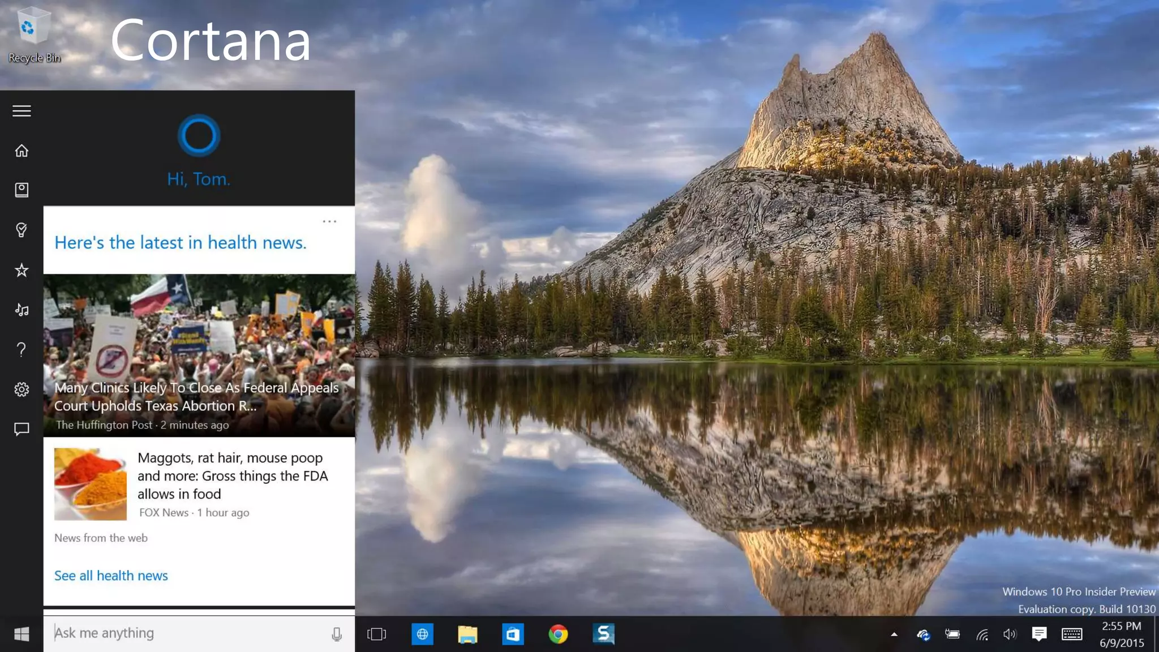Open the Store app on the taskbar

(513, 634)
